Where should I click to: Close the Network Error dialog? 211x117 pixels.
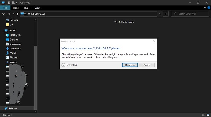154,41
